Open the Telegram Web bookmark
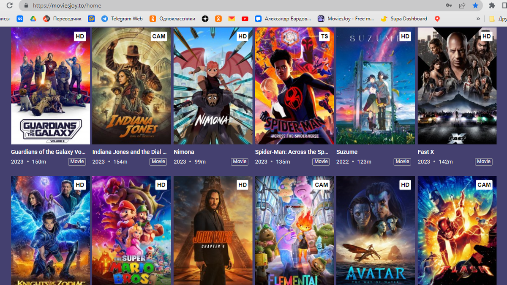 [x=122, y=19]
